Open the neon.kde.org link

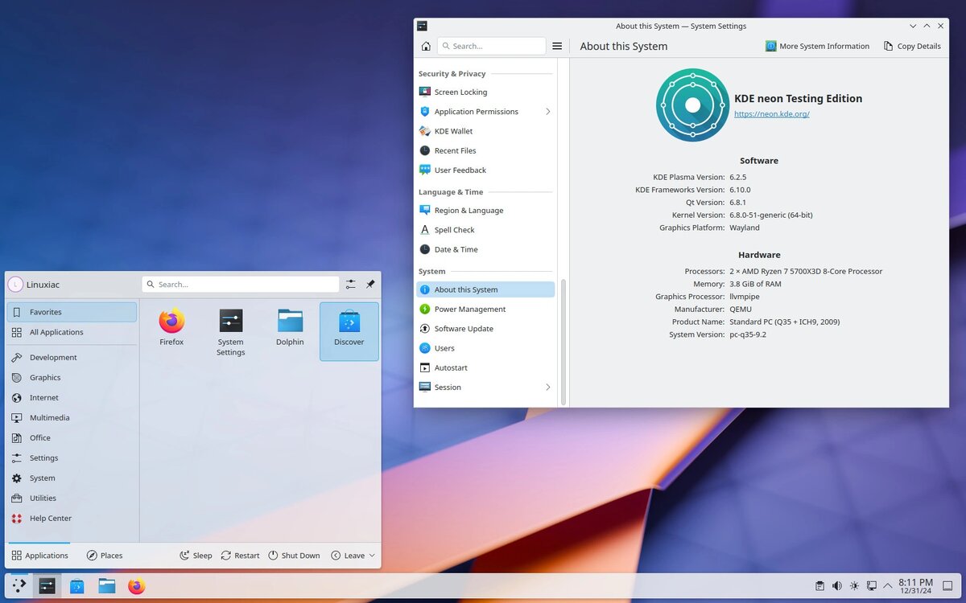tap(771, 113)
